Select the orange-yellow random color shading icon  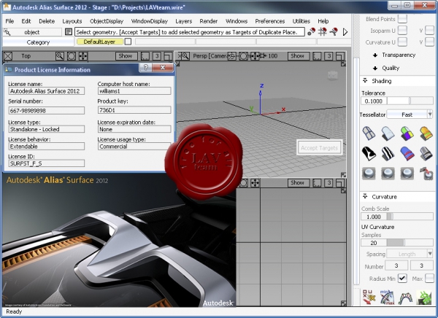pos(426,133)
